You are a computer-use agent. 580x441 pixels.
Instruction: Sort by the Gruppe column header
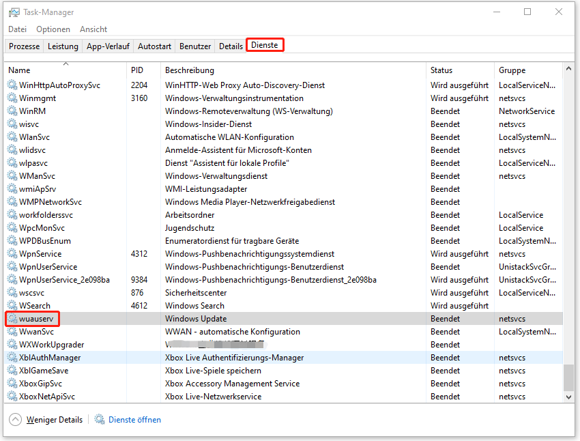tap(528, 70)
